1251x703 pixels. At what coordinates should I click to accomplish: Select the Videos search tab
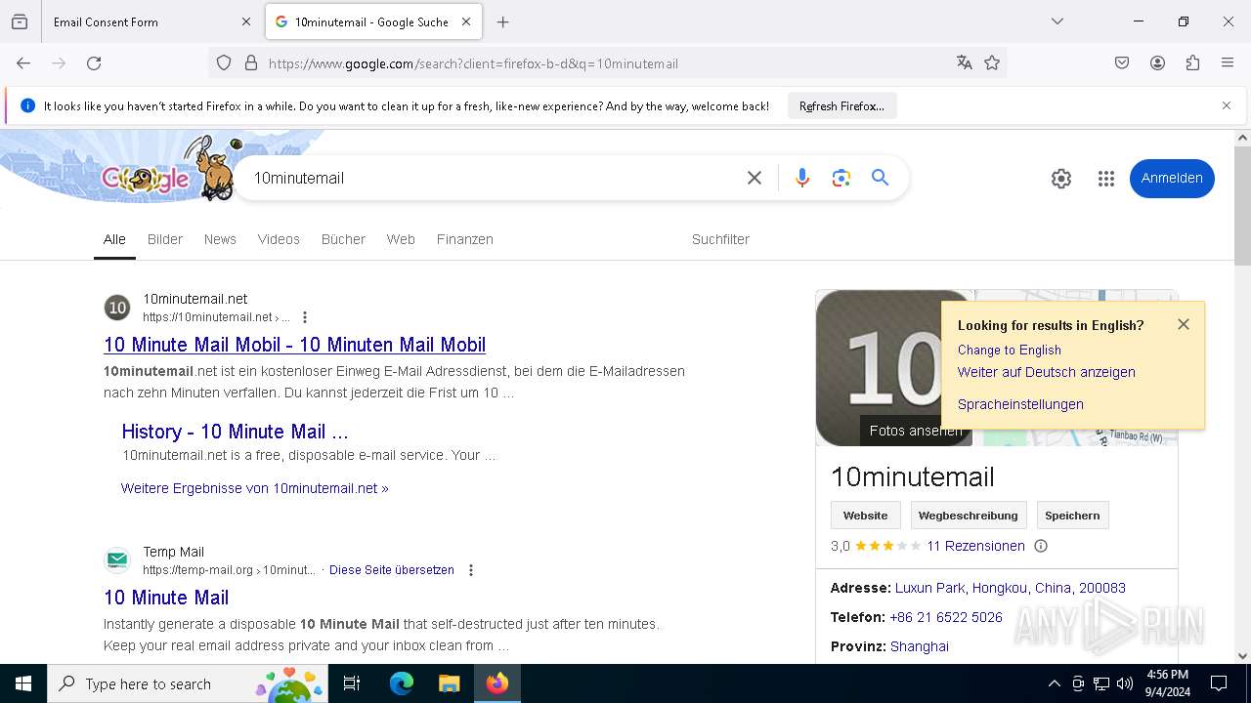(x=279, y=239)
